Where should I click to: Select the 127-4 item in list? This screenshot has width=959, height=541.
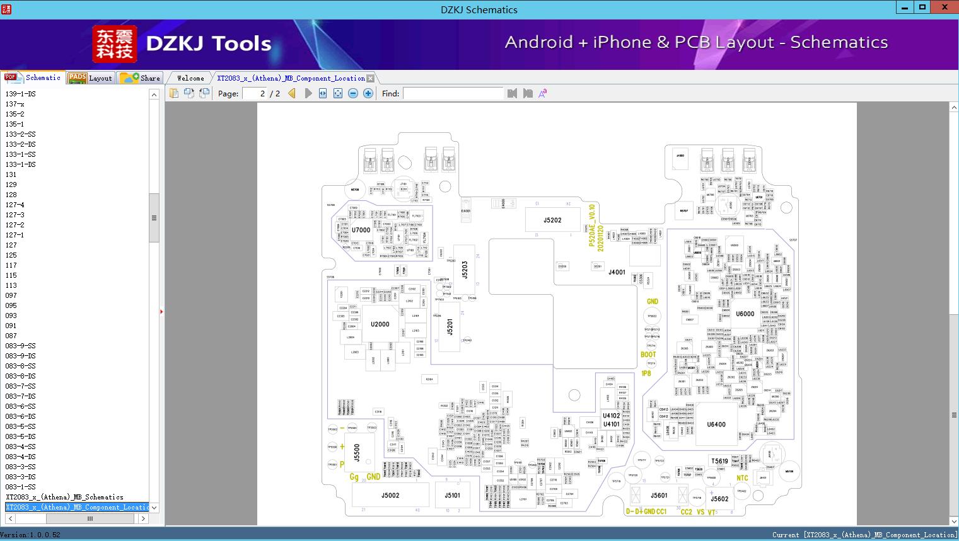[x=15, y=205]
